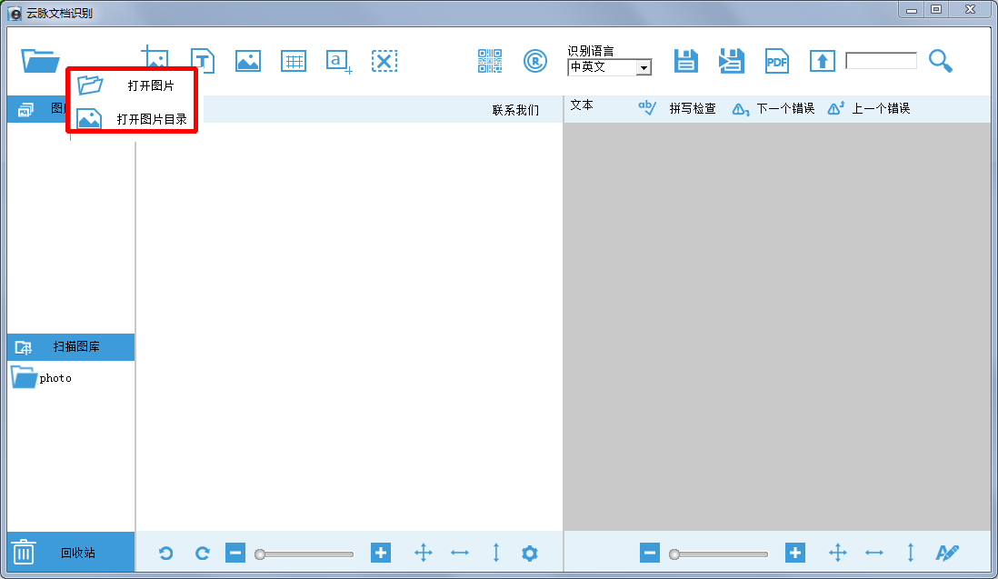Zoom out text pane minus button

[x=649, y=553]
